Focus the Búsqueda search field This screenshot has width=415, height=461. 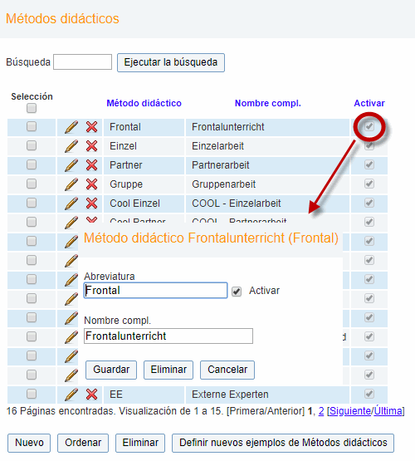tap(82, 61)
